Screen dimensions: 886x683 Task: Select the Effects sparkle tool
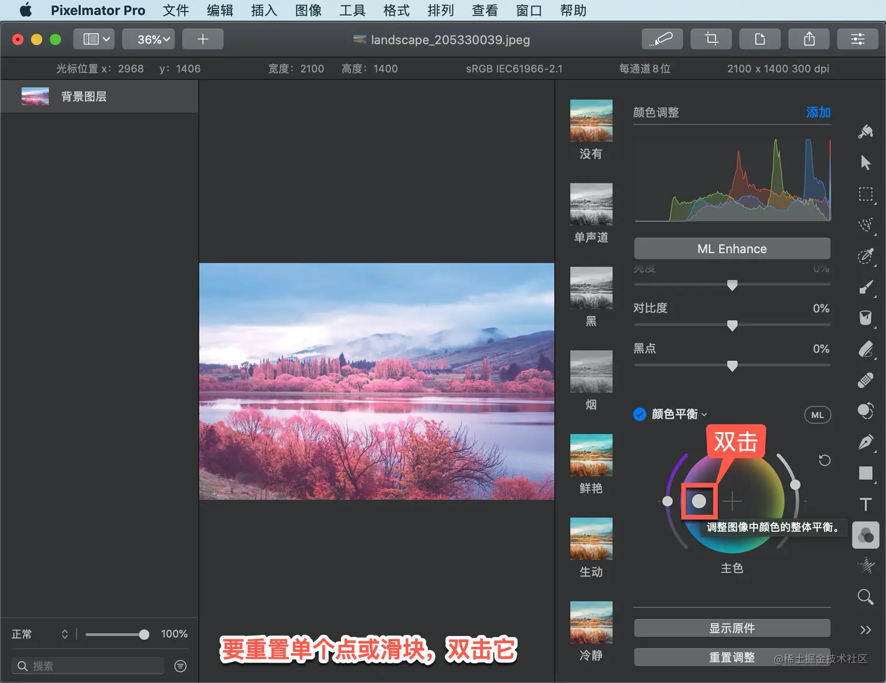click(865, 566)
